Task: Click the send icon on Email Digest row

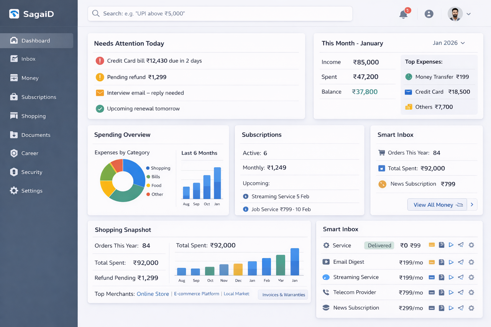Action: [x=461, y=262]
